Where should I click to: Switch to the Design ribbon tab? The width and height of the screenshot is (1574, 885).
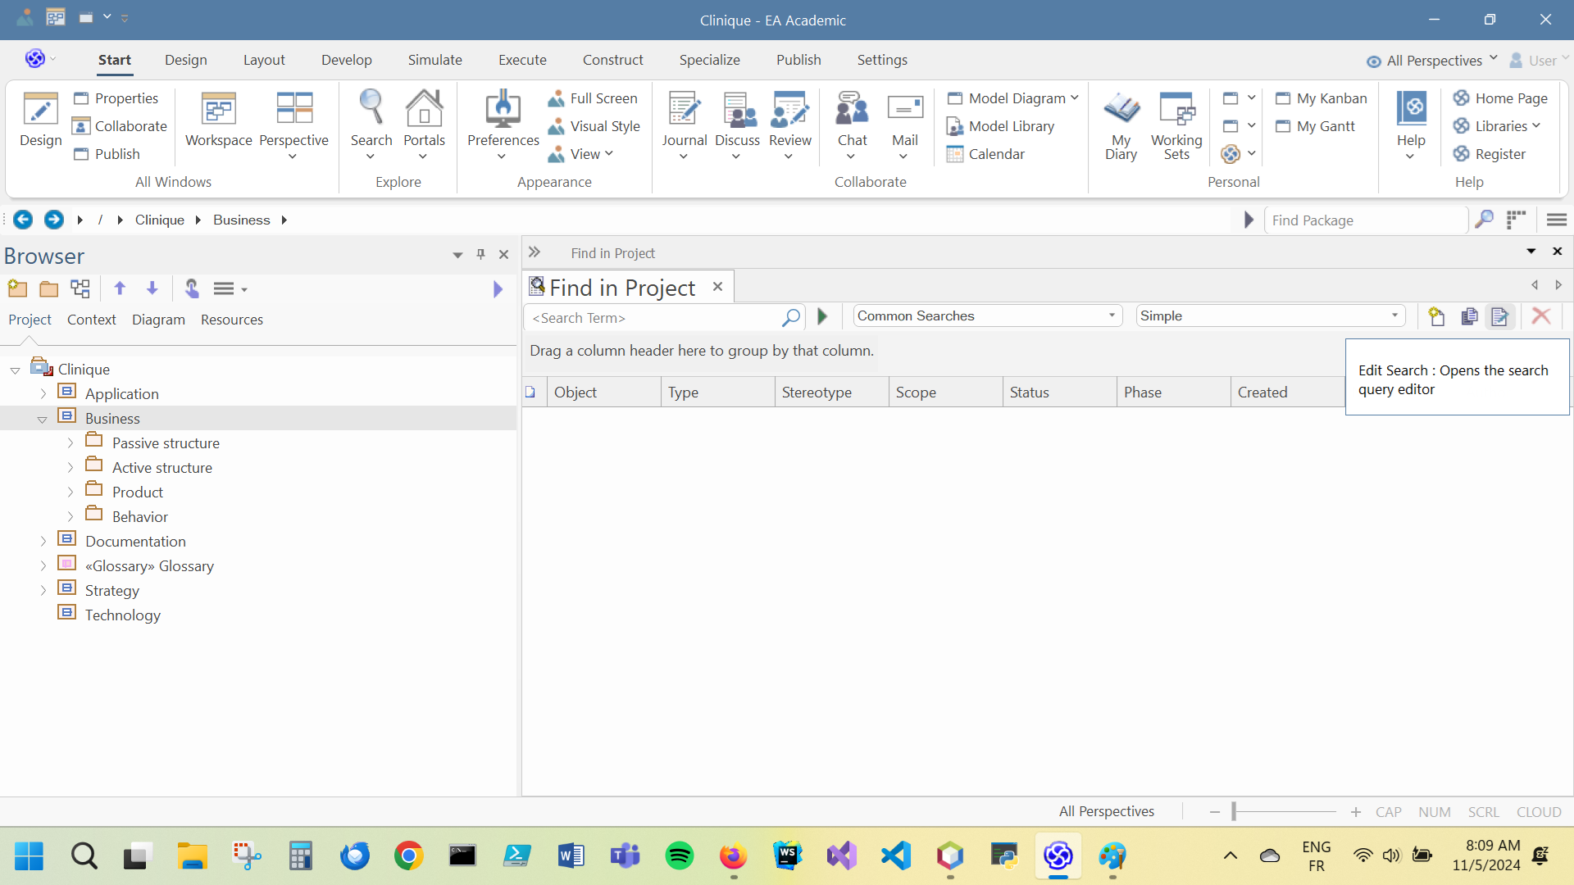pos(185,60)
